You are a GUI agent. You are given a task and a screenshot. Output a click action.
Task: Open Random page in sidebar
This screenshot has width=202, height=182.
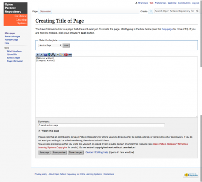point(12,40)
